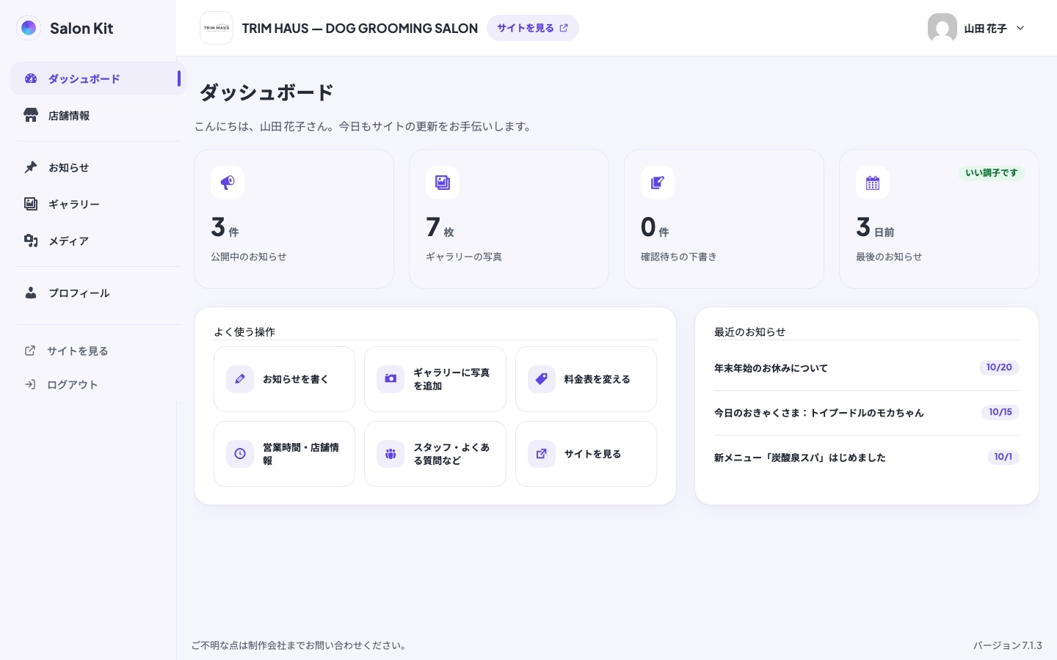Click the 最近のお知らせ heading
Image resolution: width=1057 pixels, height=660 pixels.
(x=749, y=331)
